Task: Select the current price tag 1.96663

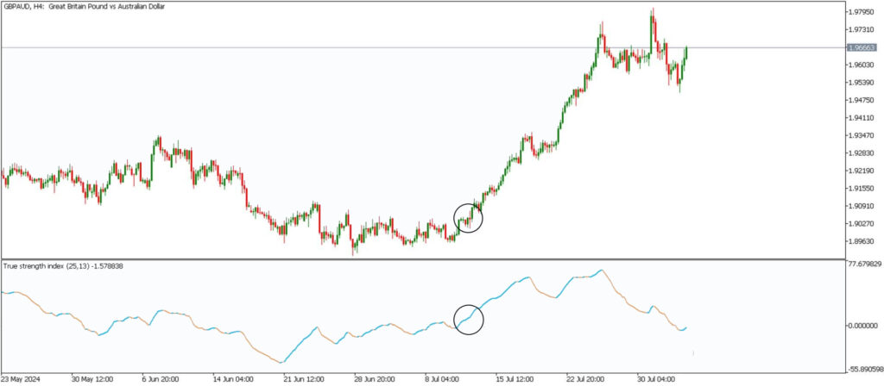Action: [x=861, y=48]
